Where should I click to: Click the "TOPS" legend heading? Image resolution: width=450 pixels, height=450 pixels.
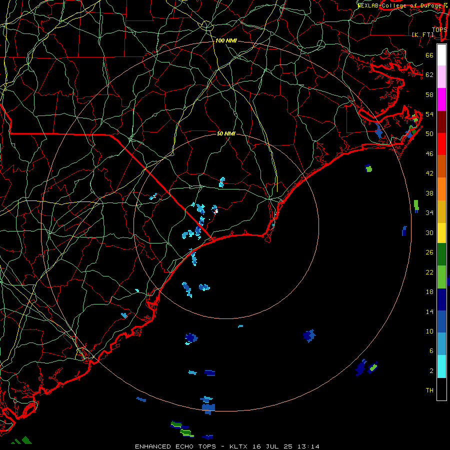coord(439,30)
